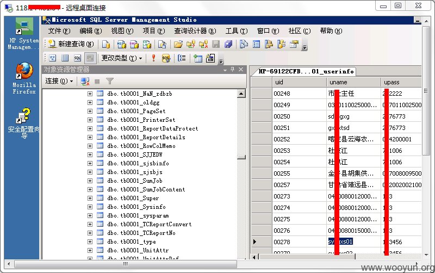Click the upass column header
The image size is (435, 273).
[401, 82]
